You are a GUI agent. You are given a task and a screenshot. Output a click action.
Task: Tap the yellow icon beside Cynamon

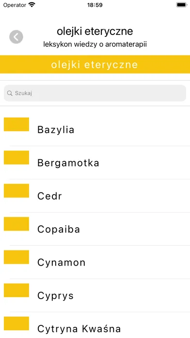16,257
